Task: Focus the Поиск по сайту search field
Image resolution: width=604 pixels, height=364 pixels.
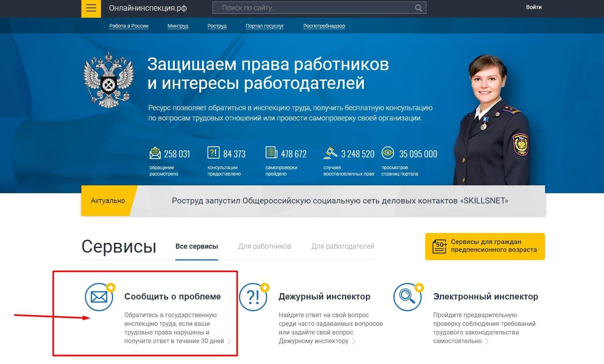Action: pyautogui.click(x=319, y=8)
